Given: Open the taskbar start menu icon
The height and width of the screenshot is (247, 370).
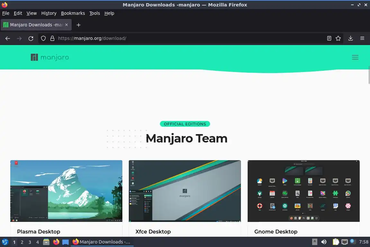Looking at the screenshot, I should tap(5, 242).
